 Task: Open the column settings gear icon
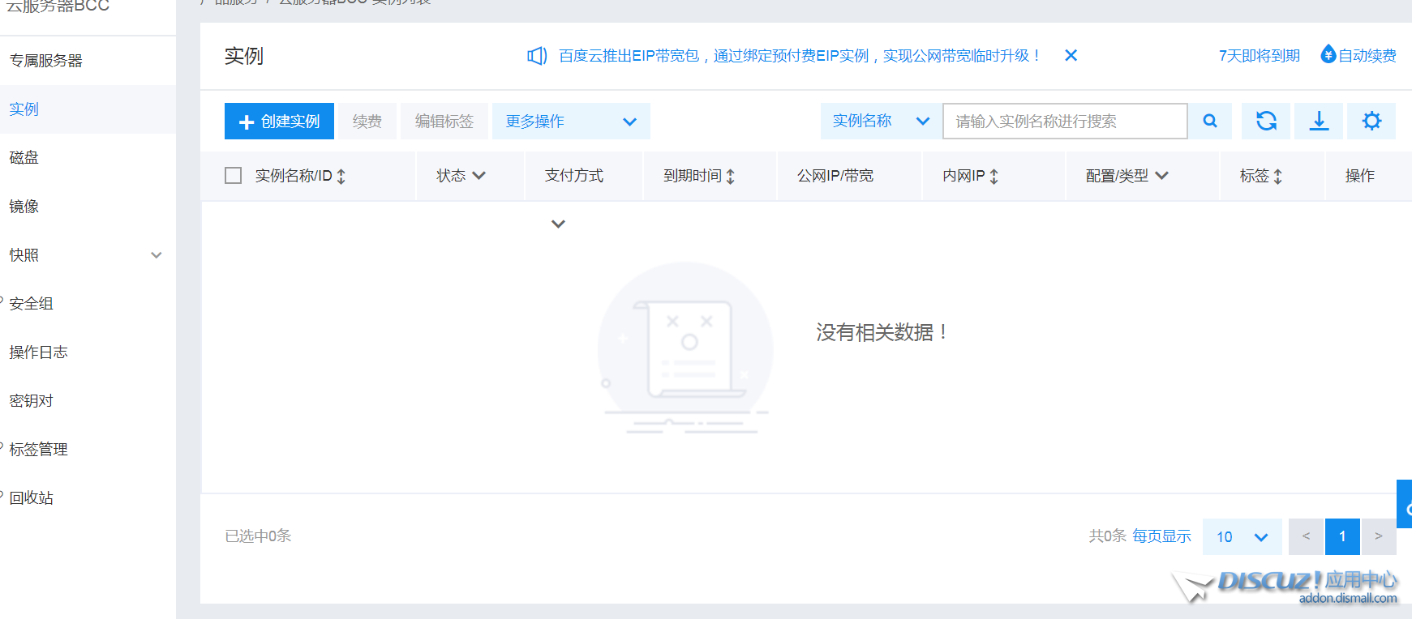(1371, 121)
